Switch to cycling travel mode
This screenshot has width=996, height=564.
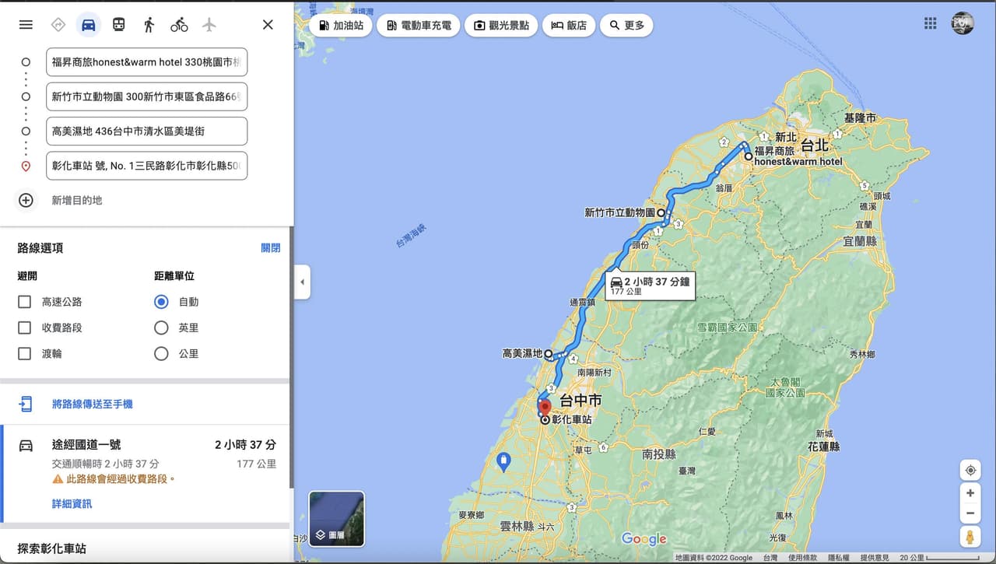tap(179, 25)
